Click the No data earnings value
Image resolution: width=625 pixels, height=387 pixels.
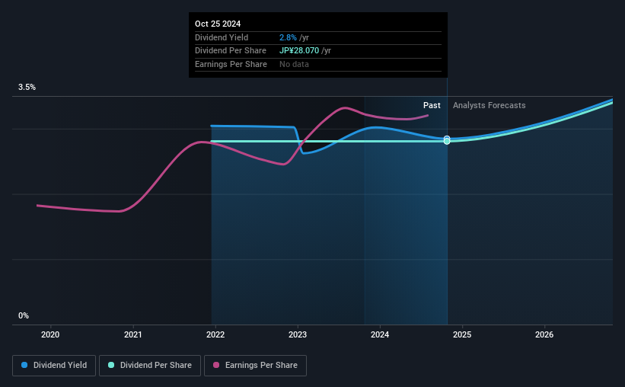[x=294, y=64]
